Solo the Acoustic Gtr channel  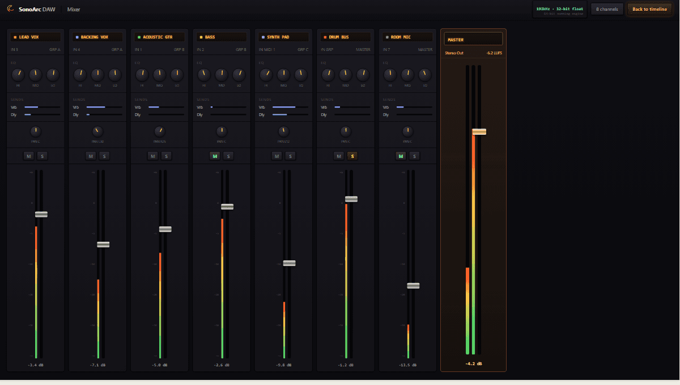point(166,156)
